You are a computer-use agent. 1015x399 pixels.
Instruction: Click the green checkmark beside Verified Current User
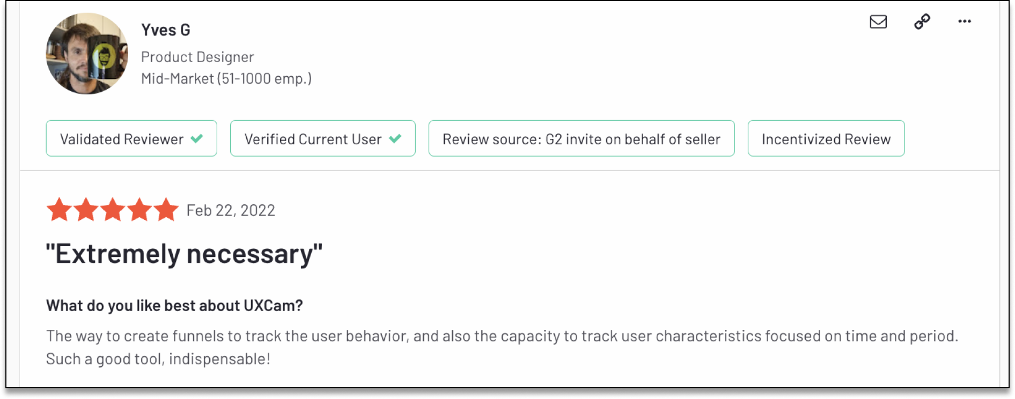(x=396, y=138)
